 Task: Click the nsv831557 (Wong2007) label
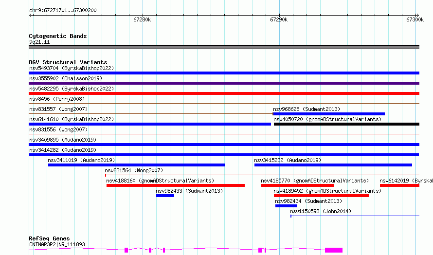(x=58, y=109)
